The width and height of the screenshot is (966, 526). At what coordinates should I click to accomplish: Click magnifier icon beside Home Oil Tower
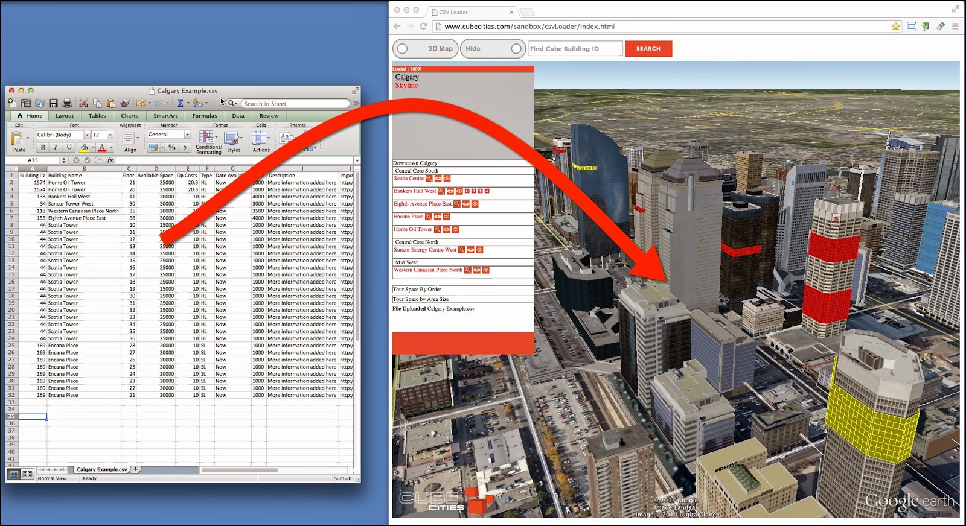[438, 229]
